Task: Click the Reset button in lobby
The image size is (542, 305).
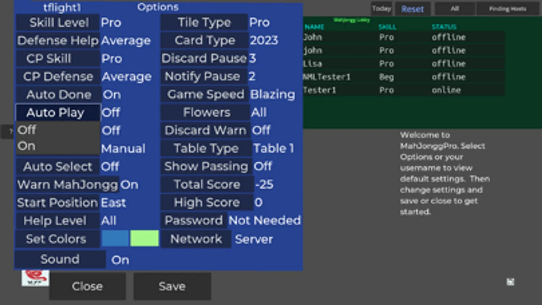Action: point(413,9)
